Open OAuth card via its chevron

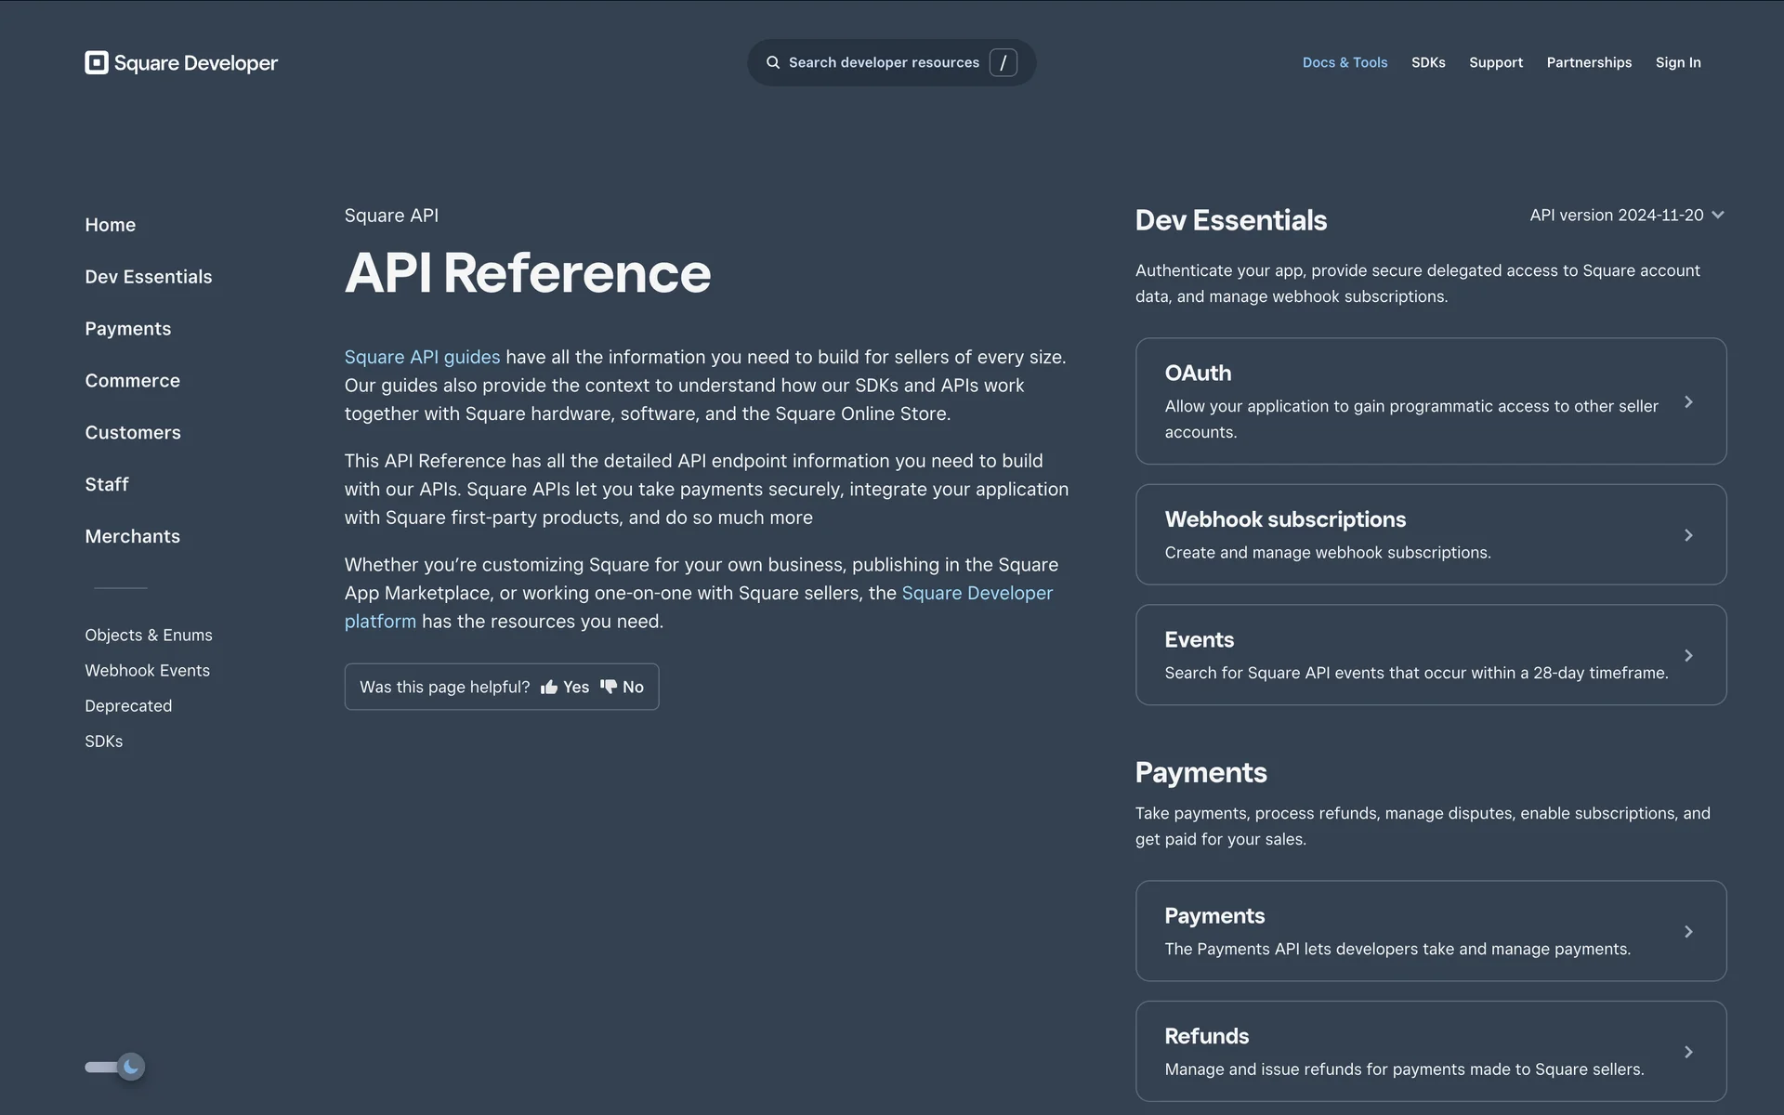(1688, 402)
